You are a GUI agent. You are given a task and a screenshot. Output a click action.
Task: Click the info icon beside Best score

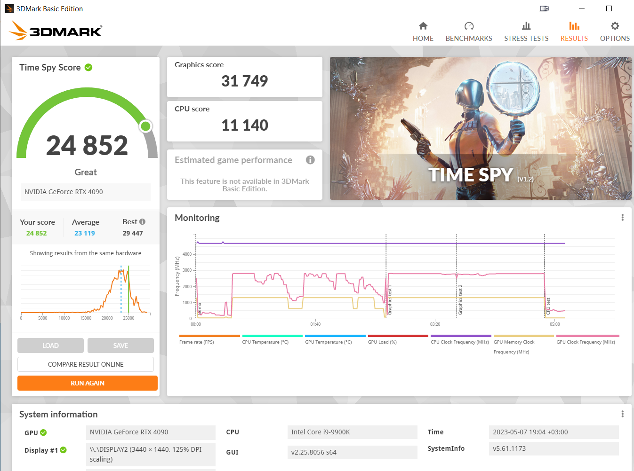pos(143,222)
